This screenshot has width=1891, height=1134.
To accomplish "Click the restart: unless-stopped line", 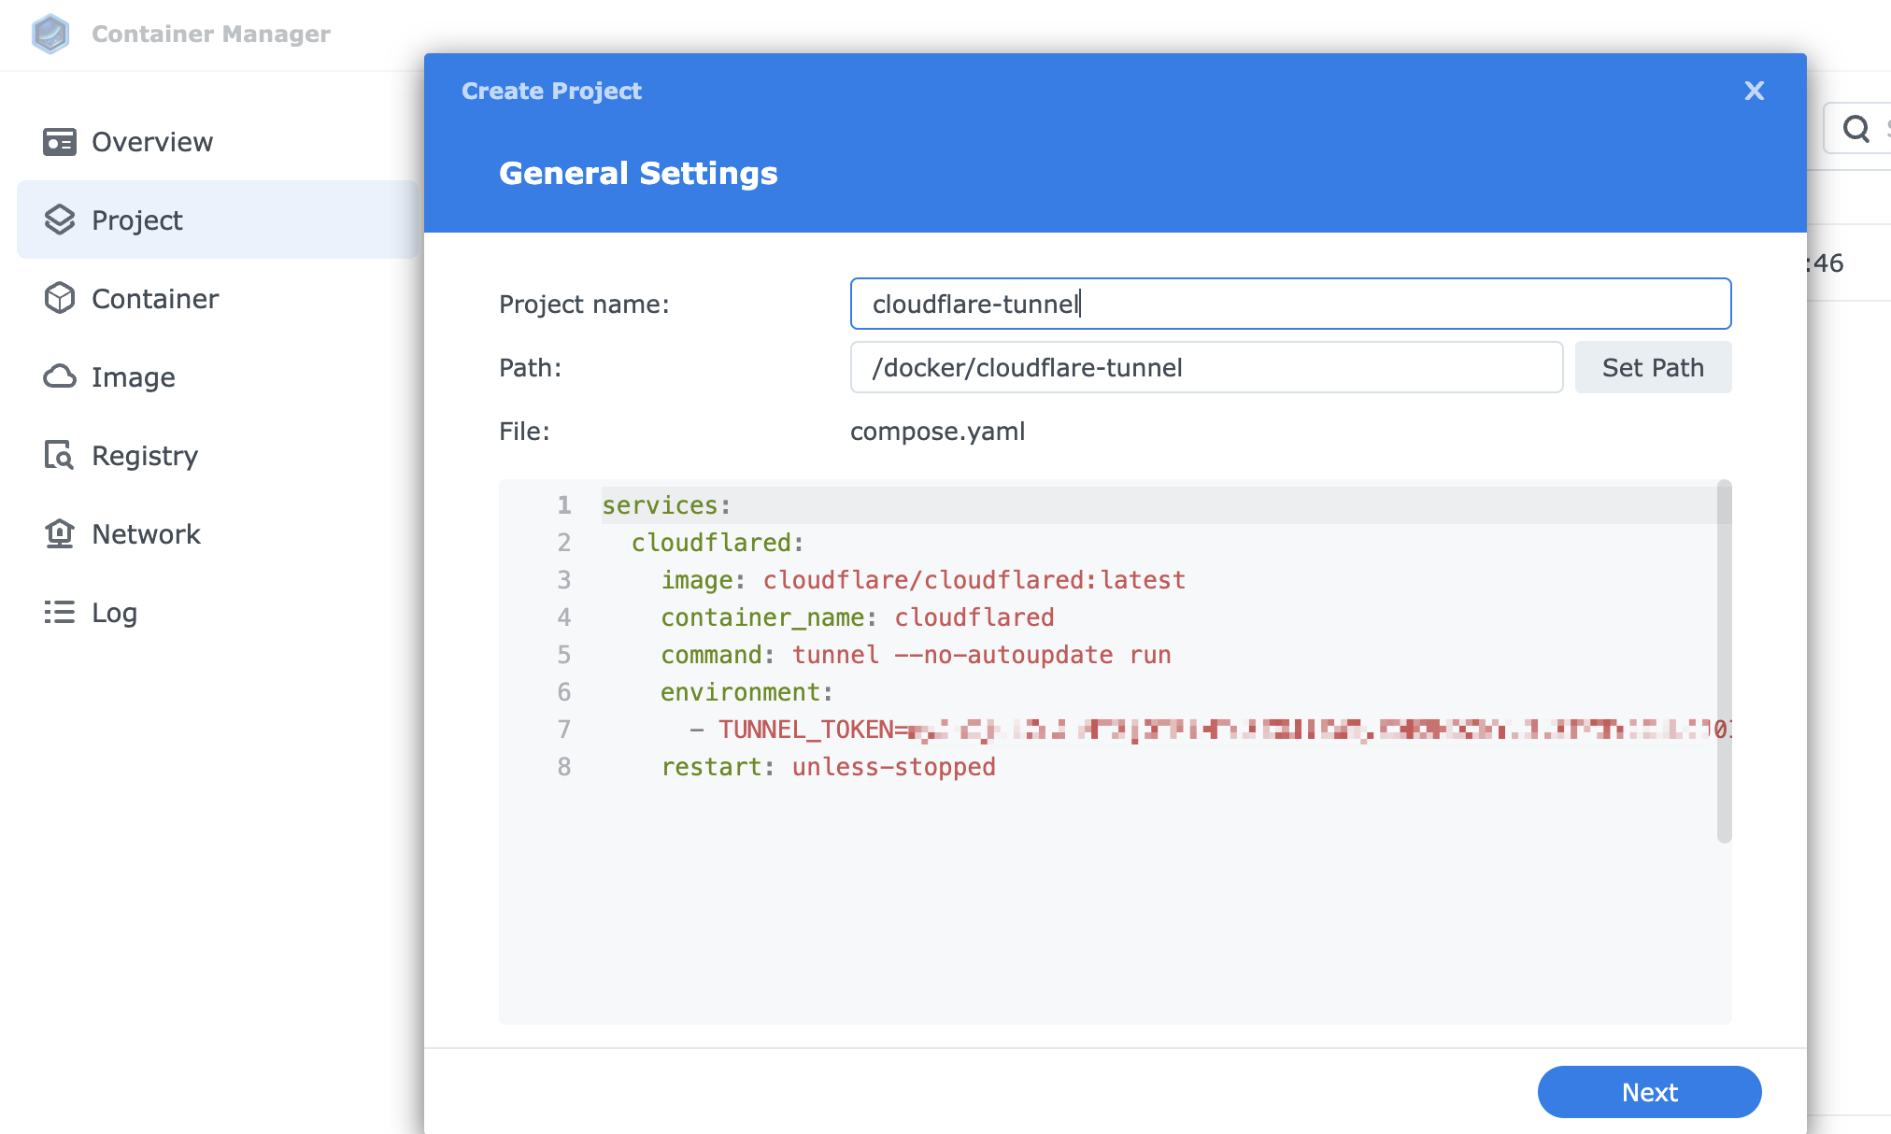I will point(828,767).
